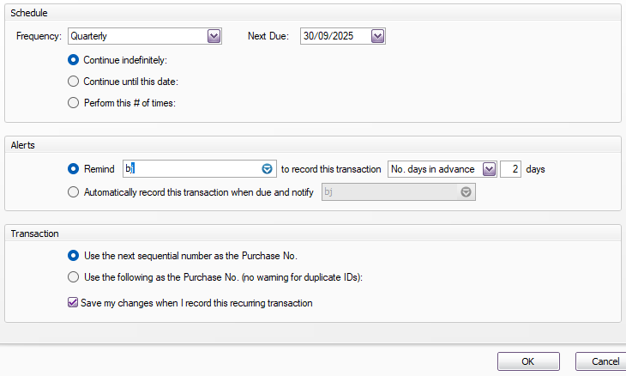
Task: Open the Frequency dropdown arrow
Action: click(214, 36)
